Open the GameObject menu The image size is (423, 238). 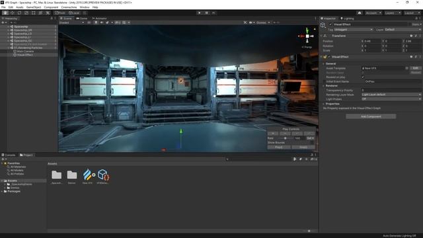pyautogui.click(x=34, y=7)
